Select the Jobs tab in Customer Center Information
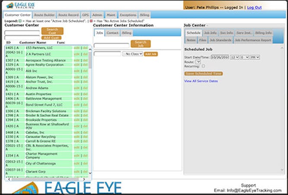Screen dimensions: 288x195 tap(99, 33)
